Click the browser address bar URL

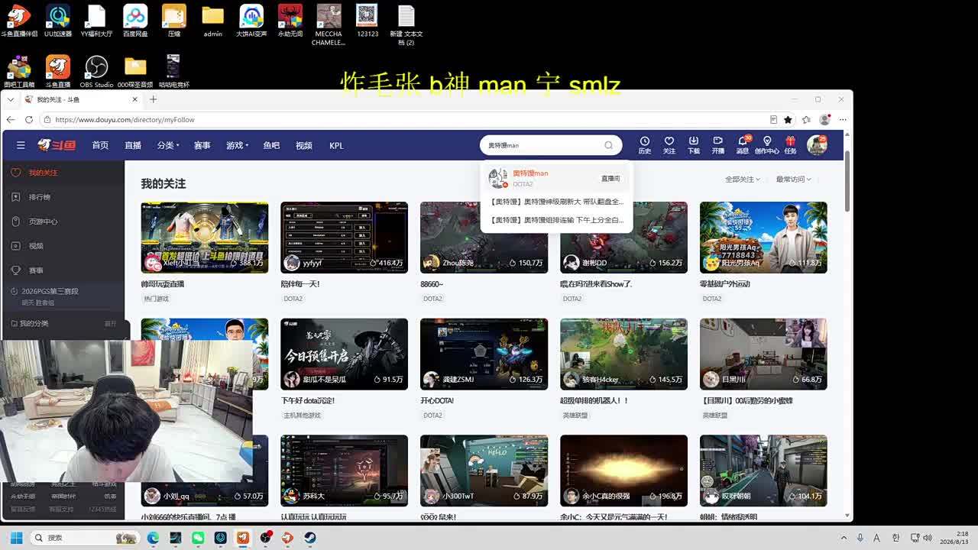click(125, 120)
